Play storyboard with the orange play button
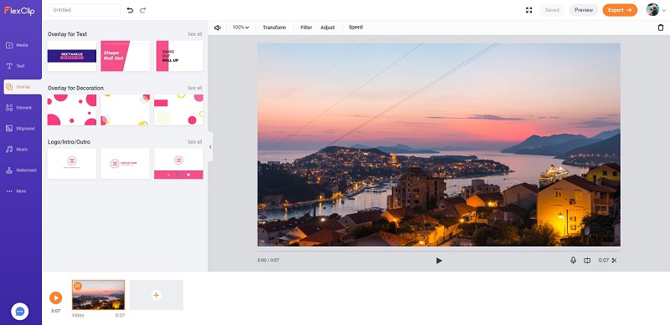Screen dimensions: 670x325 click(x=55, y=297)
